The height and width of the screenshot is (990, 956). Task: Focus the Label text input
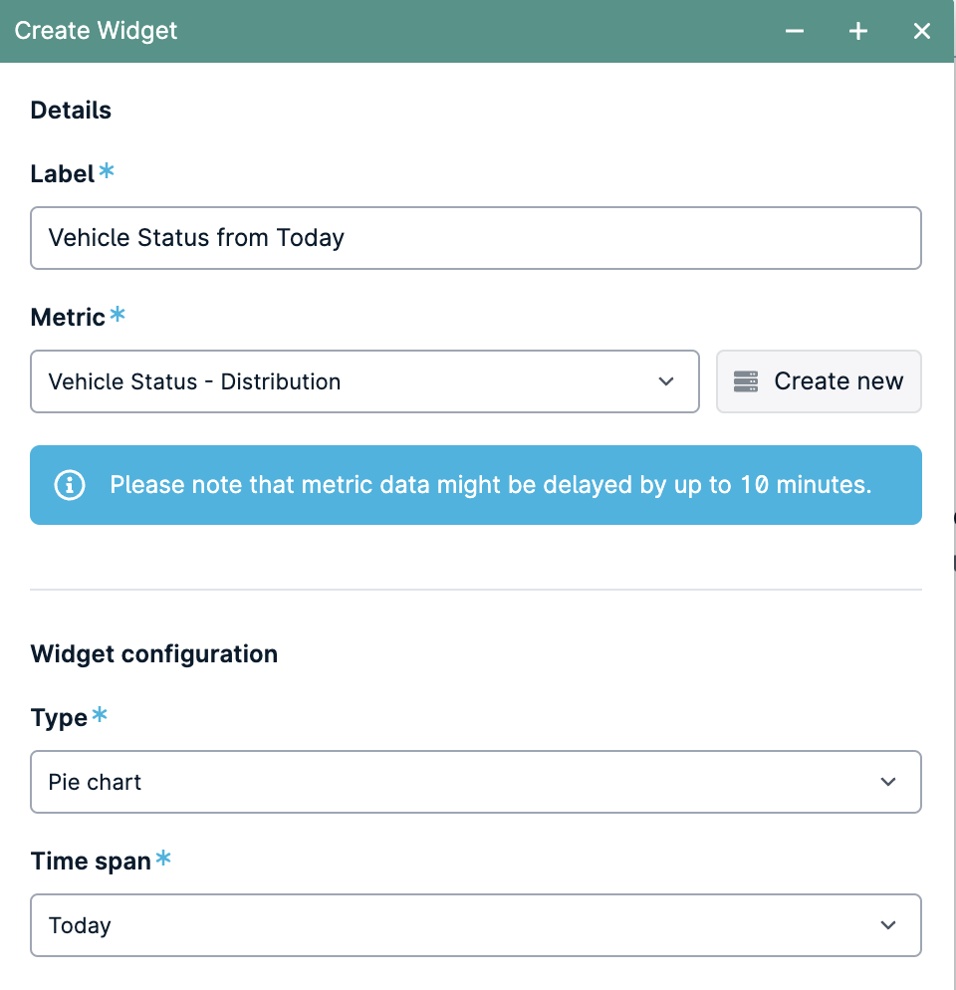(476, 238)
